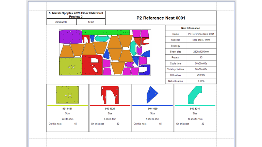Click the Nest Information table header
The width and height of the screenshot is (262, 147).
tap(191, 28)
